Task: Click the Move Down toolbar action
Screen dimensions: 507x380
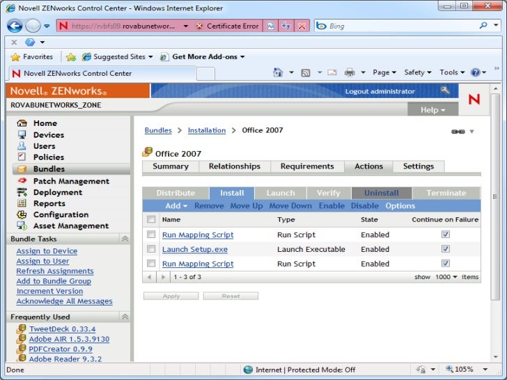Action: point(290,206)
